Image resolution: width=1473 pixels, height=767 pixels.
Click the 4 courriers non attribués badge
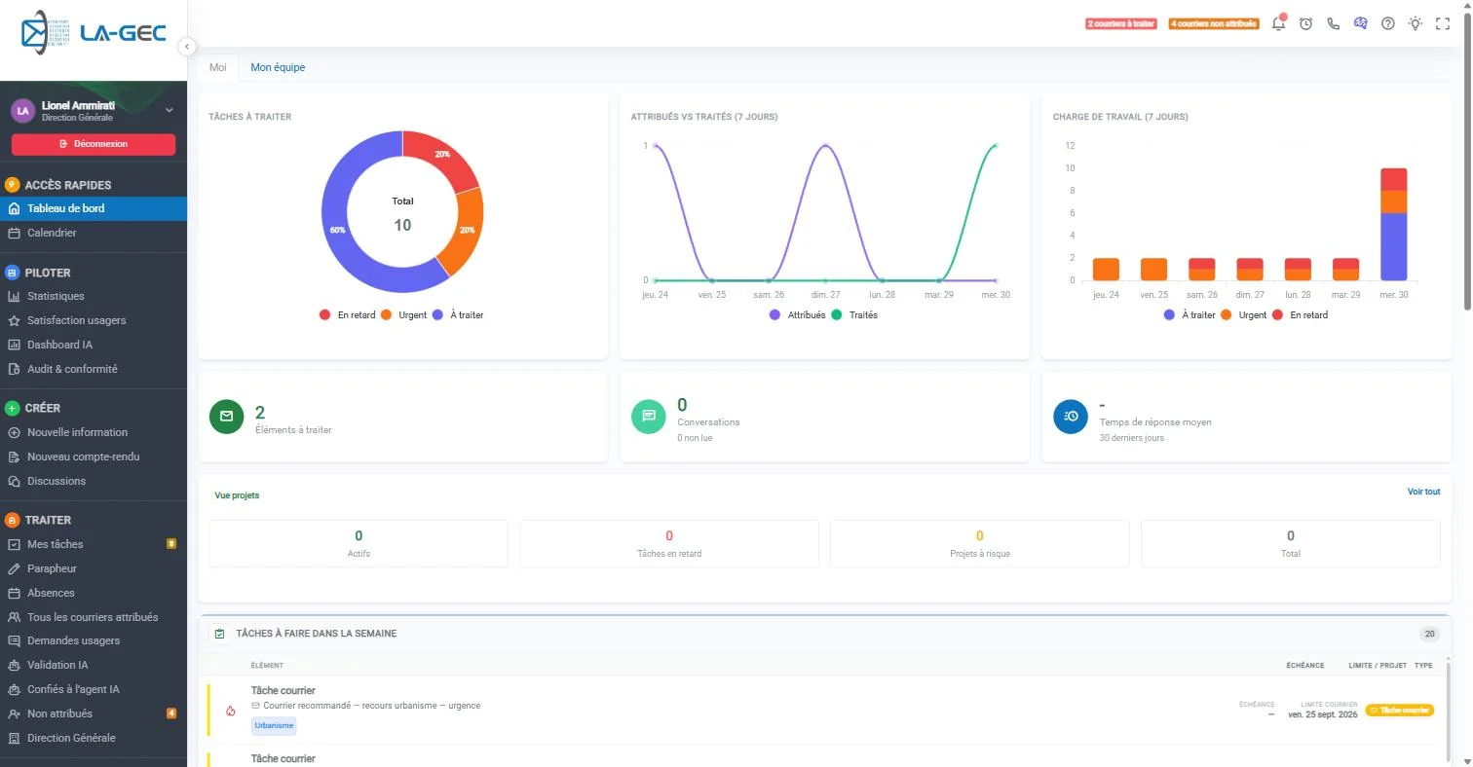1214,23
